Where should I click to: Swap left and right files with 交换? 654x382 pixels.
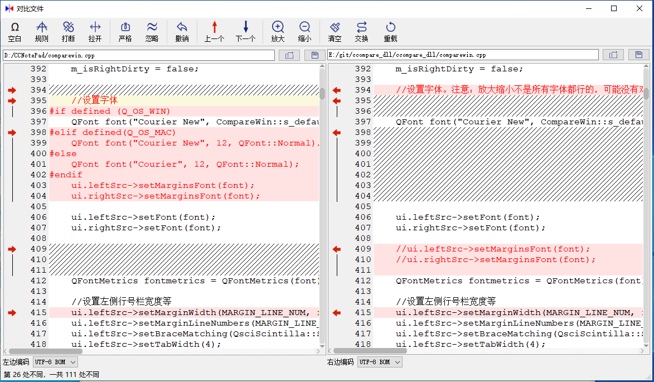[362, 32]
